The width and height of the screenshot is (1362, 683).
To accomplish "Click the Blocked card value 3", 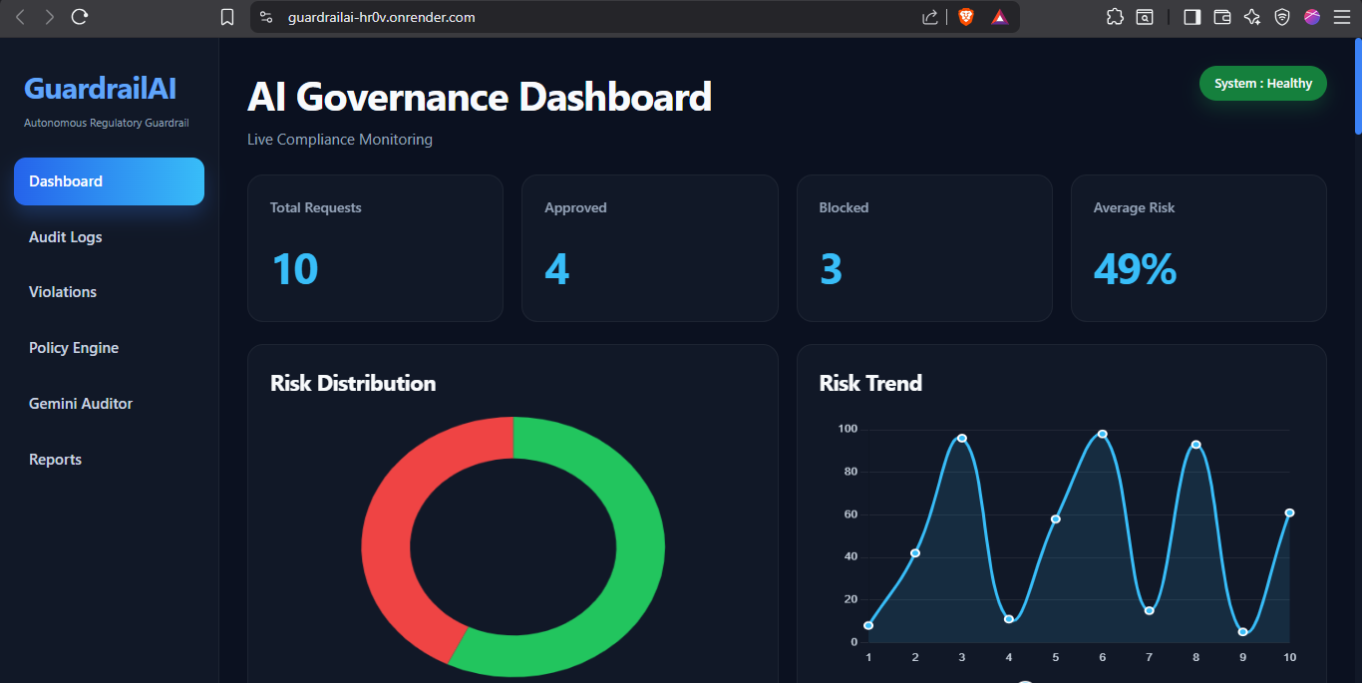I will point(831,269).
